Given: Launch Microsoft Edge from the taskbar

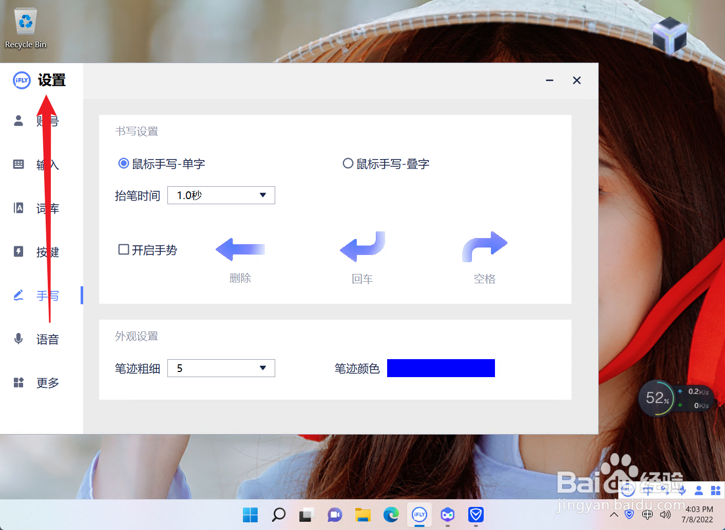Looking at the screenshot, I should pyautogui.click(x=391, y=515).
